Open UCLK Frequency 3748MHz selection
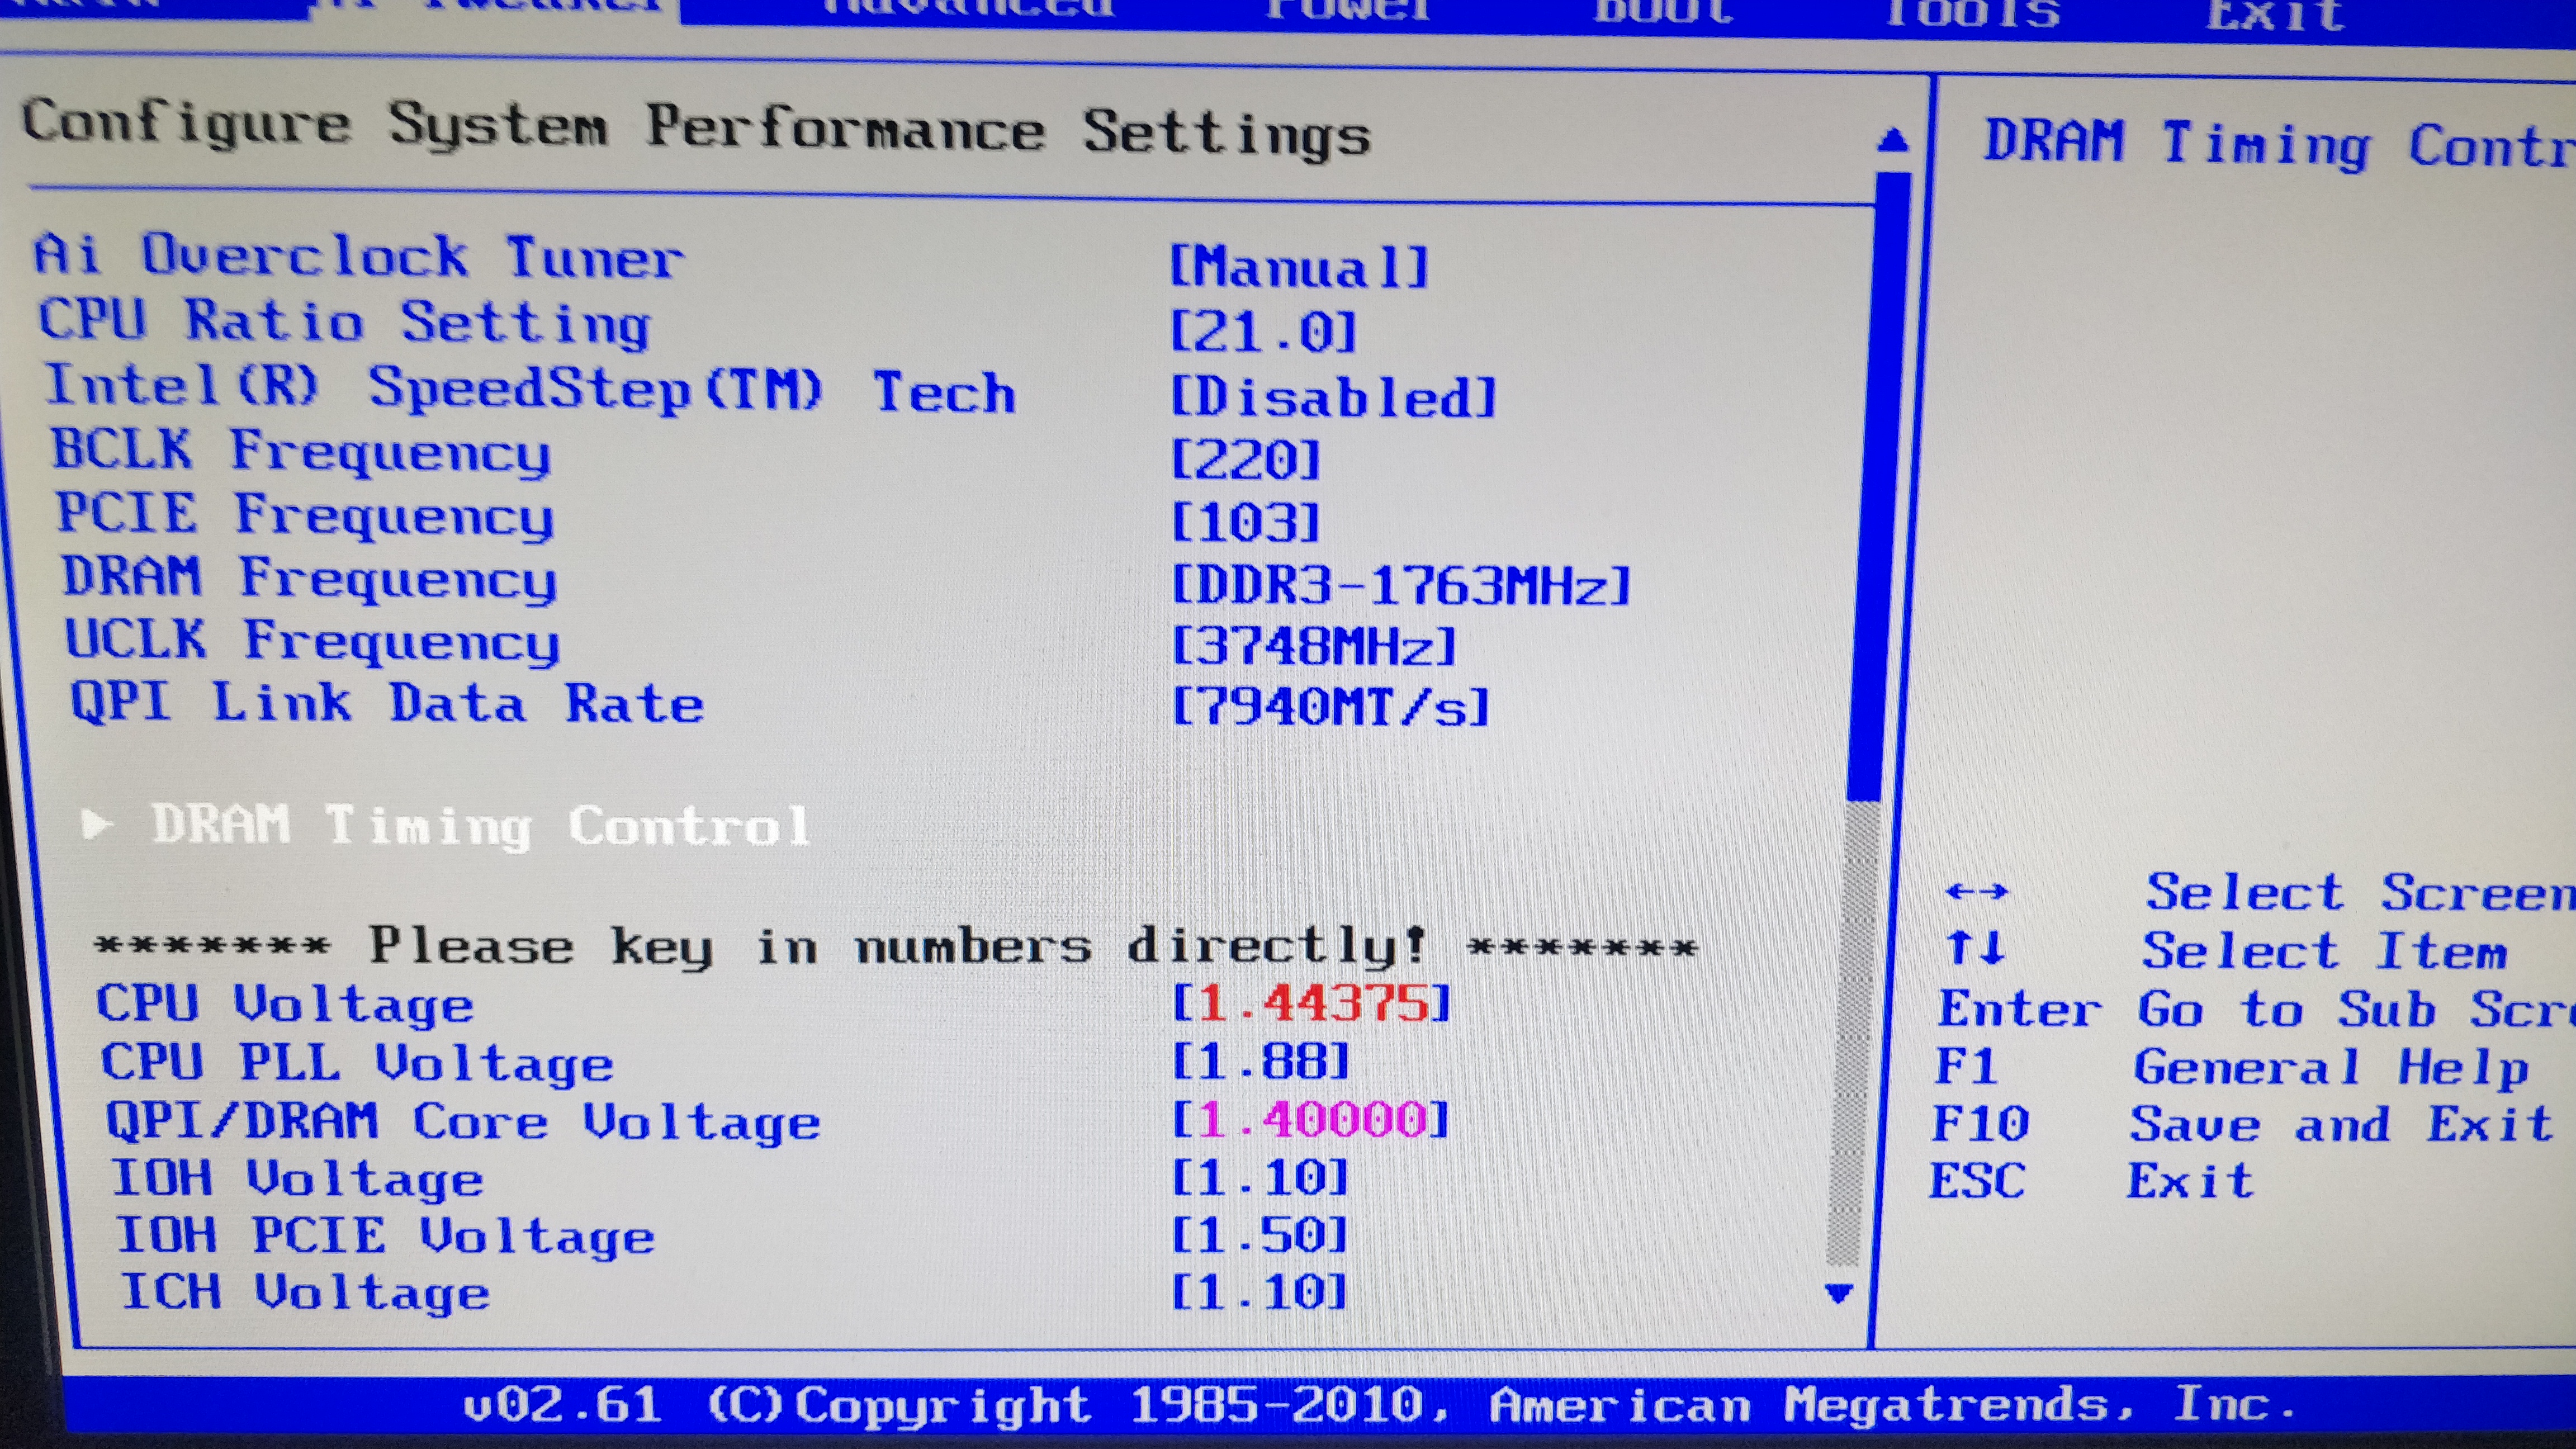This screenshot has height=1449, width=2576. (x=1313, y=646)
